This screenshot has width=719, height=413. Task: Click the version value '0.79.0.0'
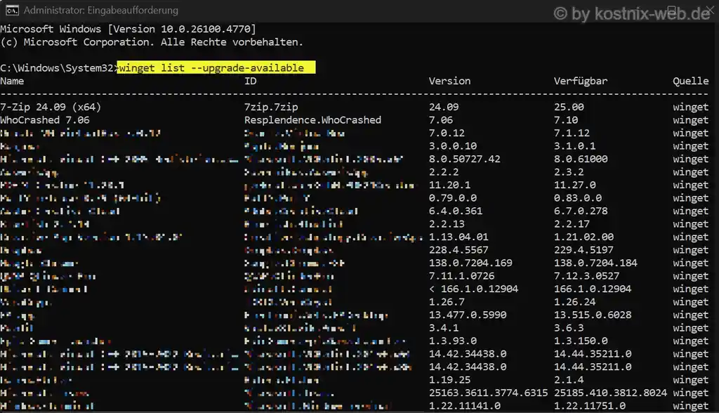(x=453, y=198)
